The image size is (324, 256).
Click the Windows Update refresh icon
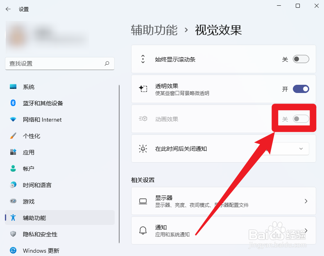point(13,250)
